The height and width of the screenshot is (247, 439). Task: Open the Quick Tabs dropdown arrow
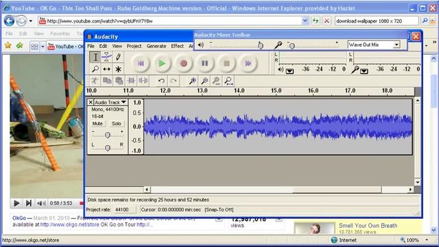coord(43,47)
